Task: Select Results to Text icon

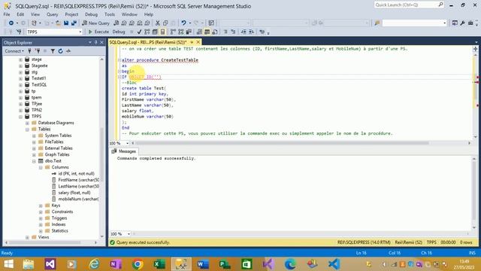Action: pyautogui.click(x=199, y=32)
